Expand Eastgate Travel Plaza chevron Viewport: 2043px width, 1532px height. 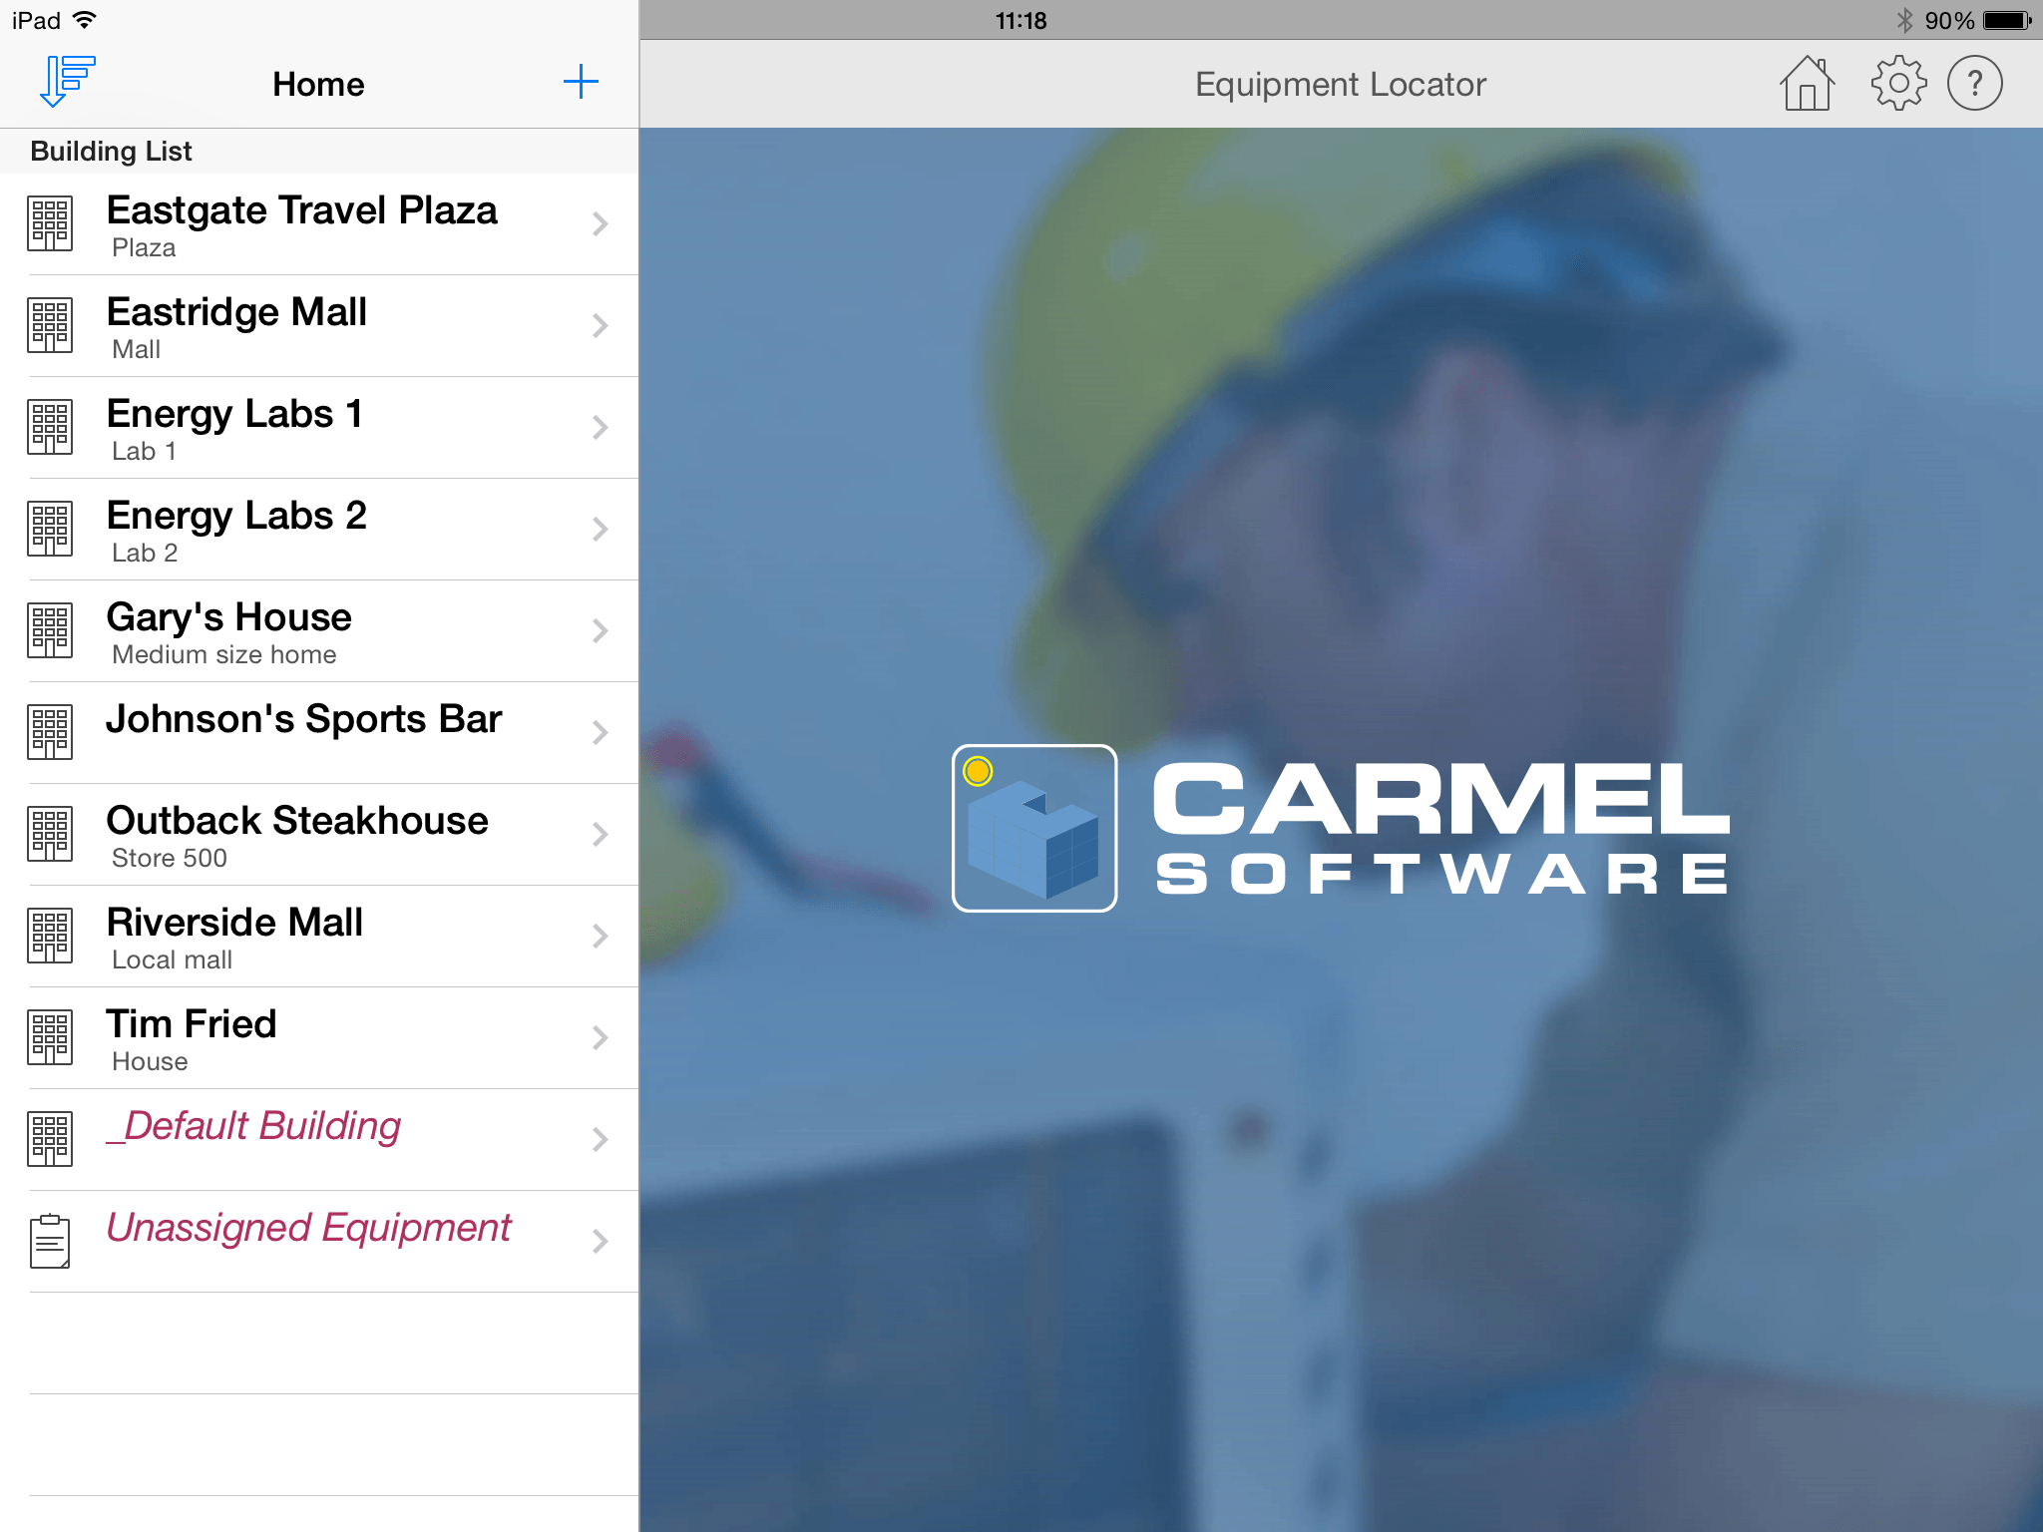pyautogui.click(x=600, y=223)
